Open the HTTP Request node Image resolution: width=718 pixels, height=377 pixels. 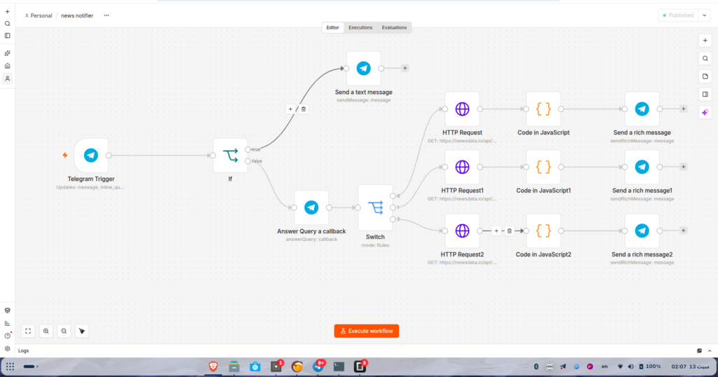[462, 109]
